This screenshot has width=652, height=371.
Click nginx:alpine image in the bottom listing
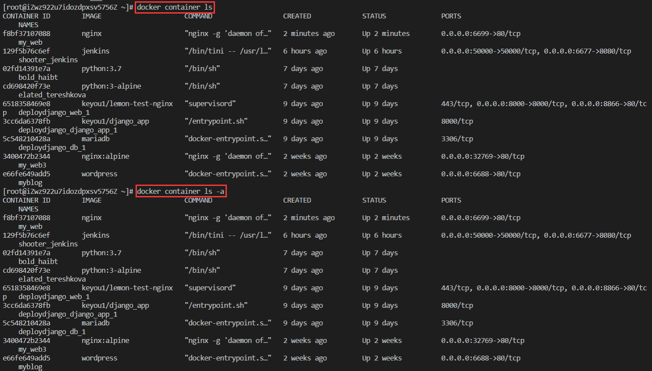click(x=105, y=341)
